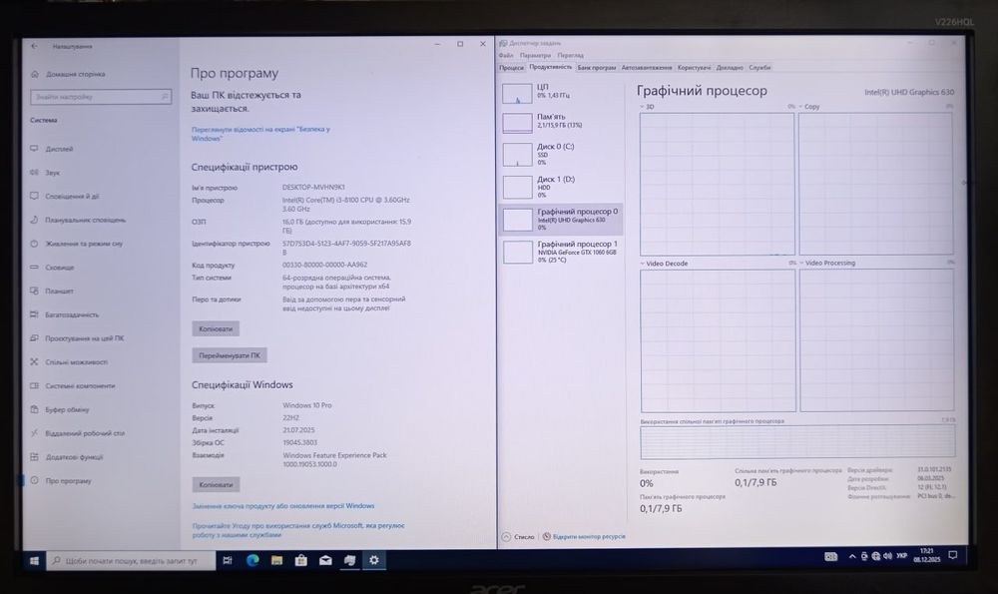Screen dimensions: 998x594
Task: Open Сховище storage settings
Action: point(59,268)
